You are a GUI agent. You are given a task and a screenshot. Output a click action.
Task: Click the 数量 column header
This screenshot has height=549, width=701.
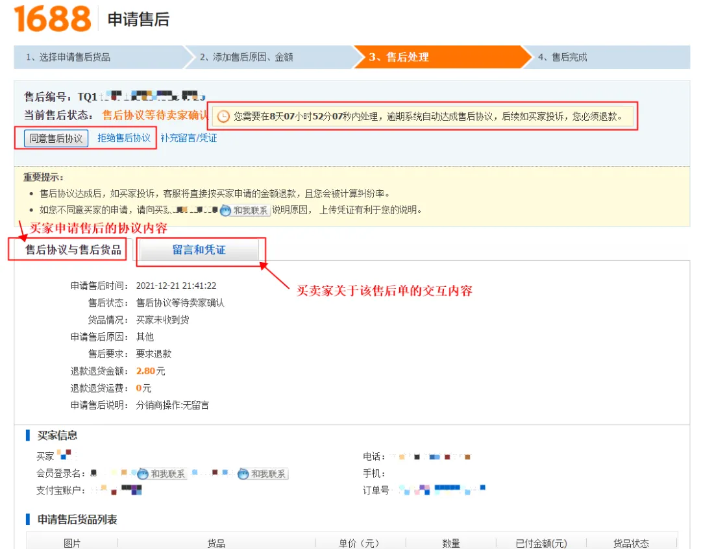(451, 543)
